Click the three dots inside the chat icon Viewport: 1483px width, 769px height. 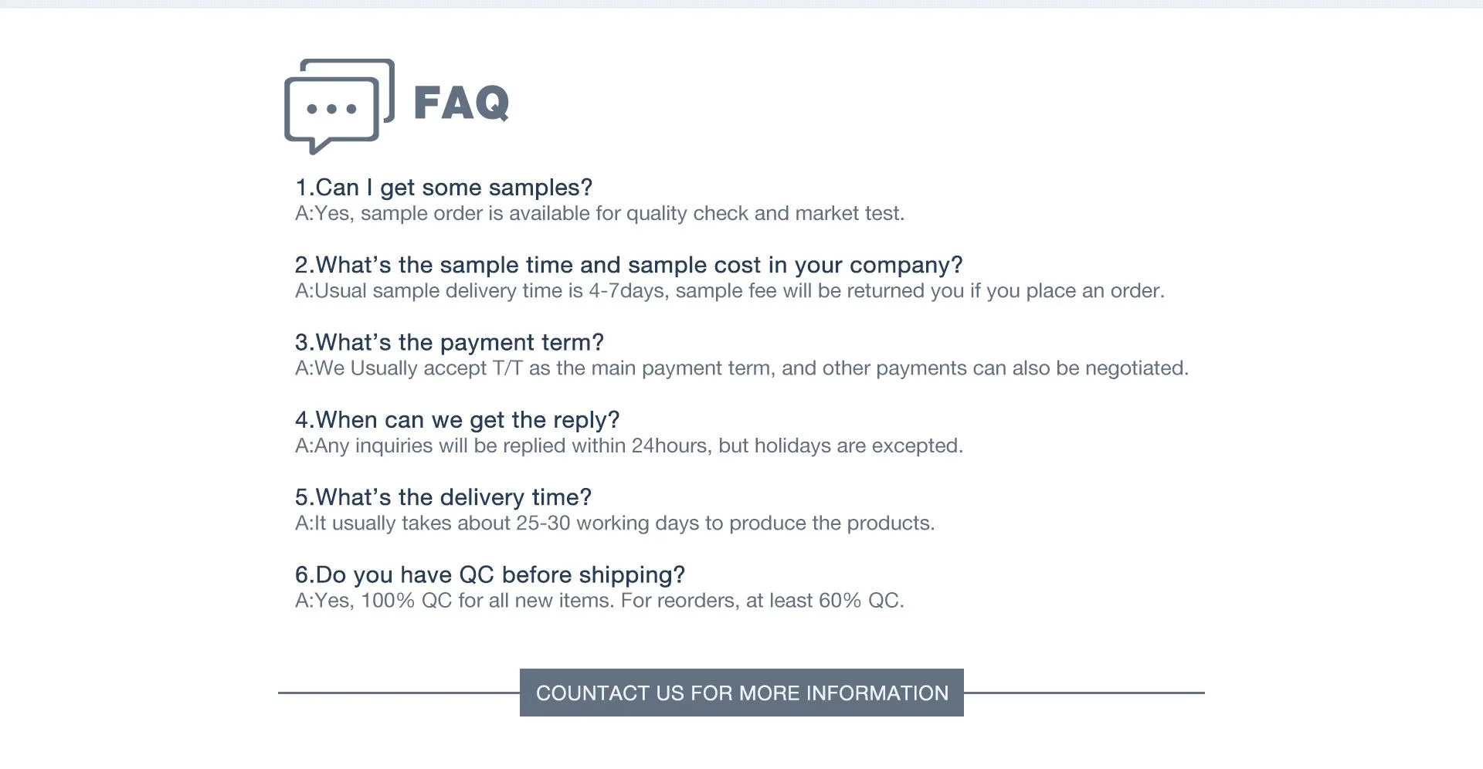331,109
